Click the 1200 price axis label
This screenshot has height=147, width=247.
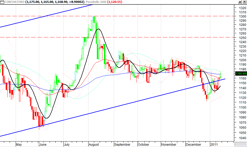(243, 60)
